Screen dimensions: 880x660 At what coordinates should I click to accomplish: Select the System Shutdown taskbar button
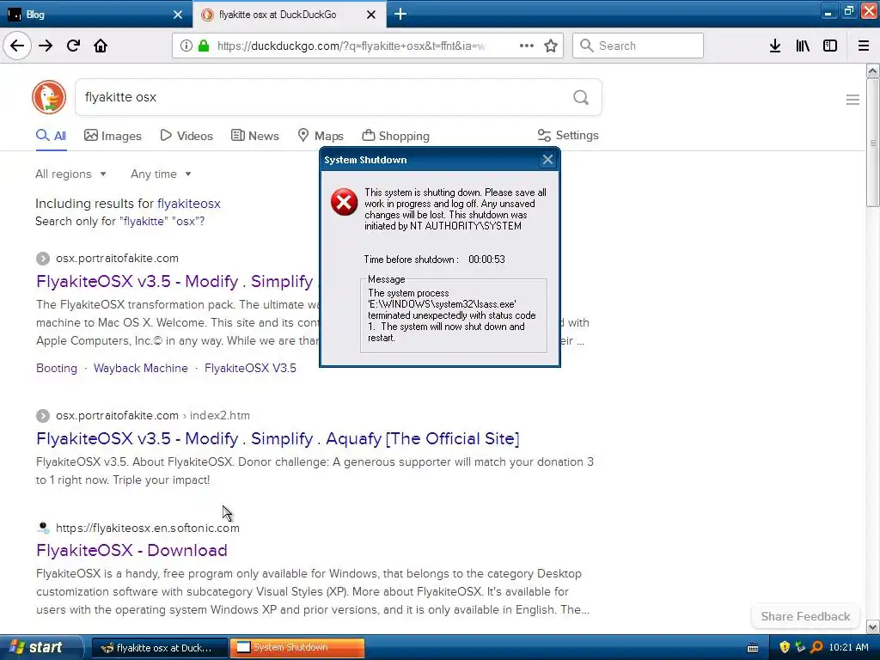click(297, 648)
